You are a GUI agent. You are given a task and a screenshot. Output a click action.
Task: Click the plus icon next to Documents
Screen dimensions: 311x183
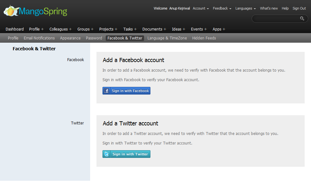click(x=165, y=29)
